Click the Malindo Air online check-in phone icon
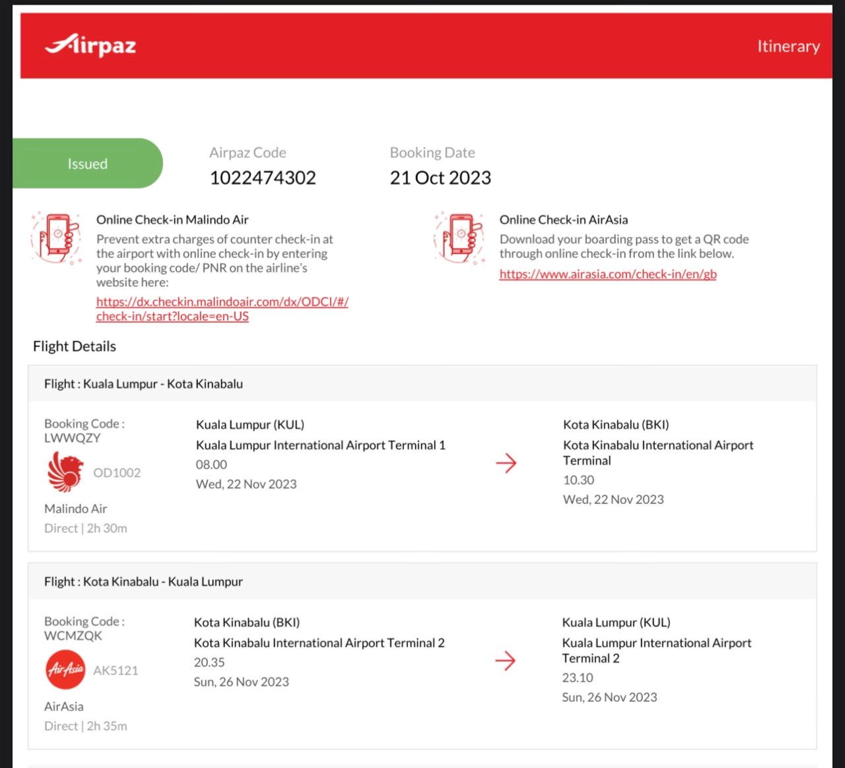The height and width of the screenshot is (768, 845). (56, 238)
